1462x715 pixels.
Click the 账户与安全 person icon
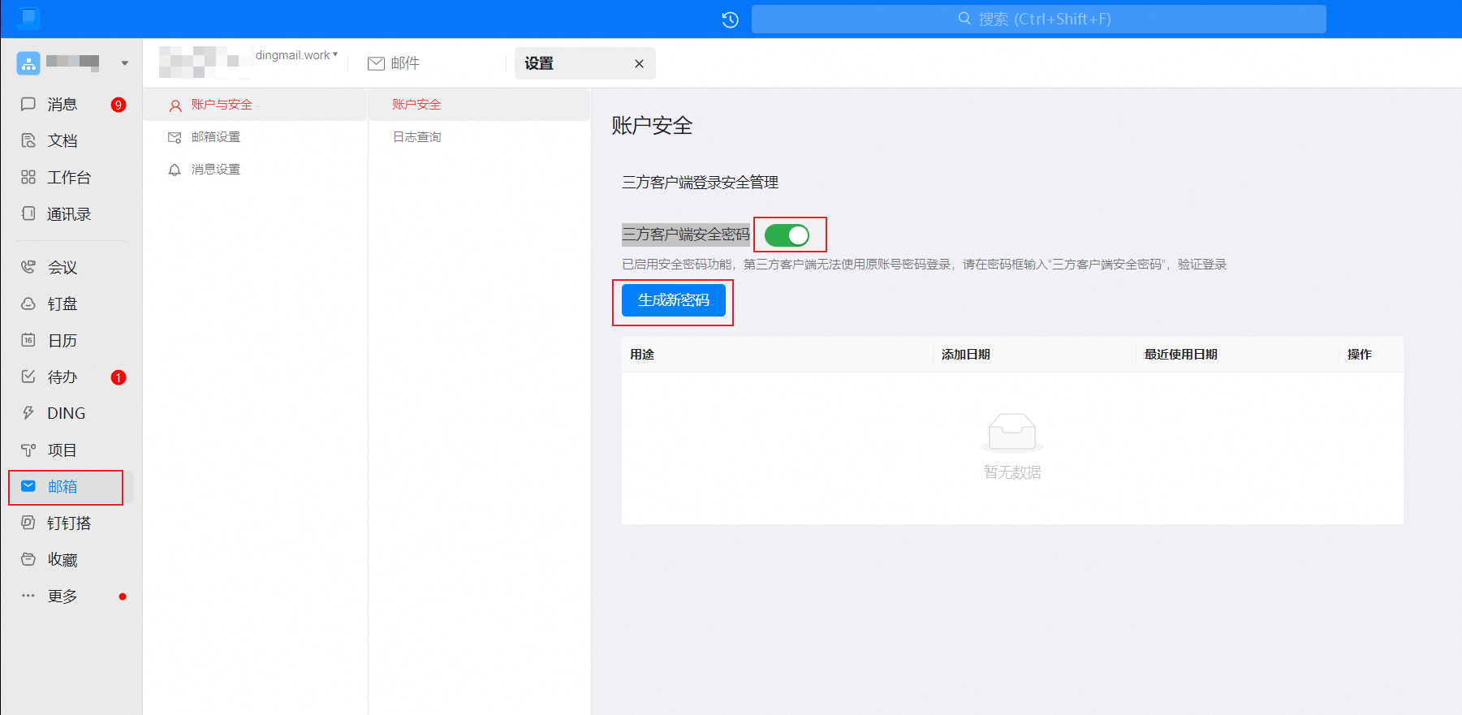coord(175,105)
